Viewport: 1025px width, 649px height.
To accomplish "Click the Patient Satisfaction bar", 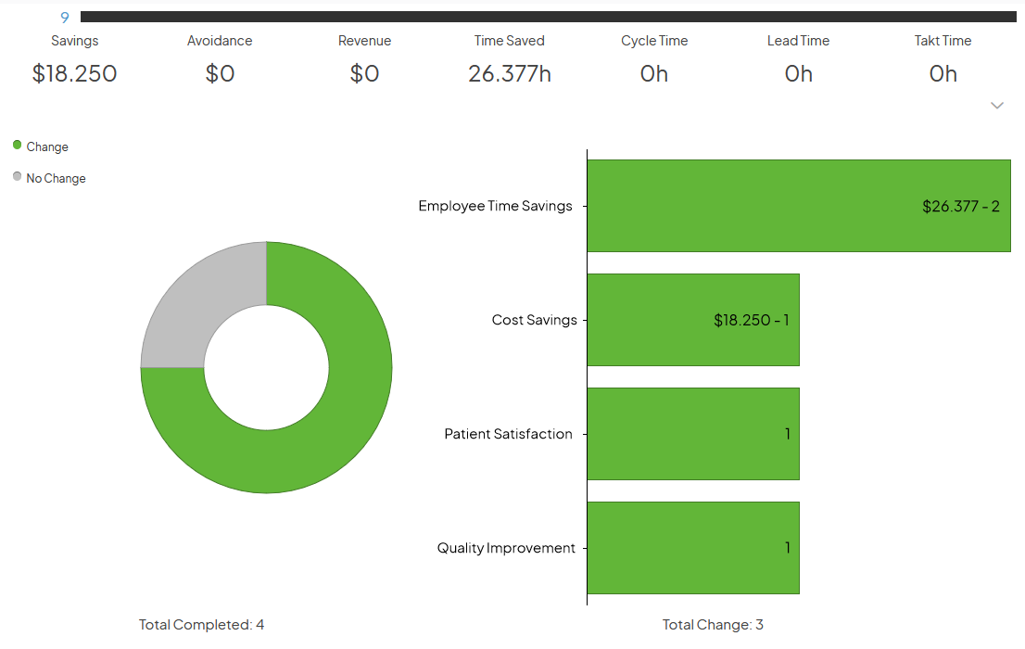I will (x=693, y=433).
